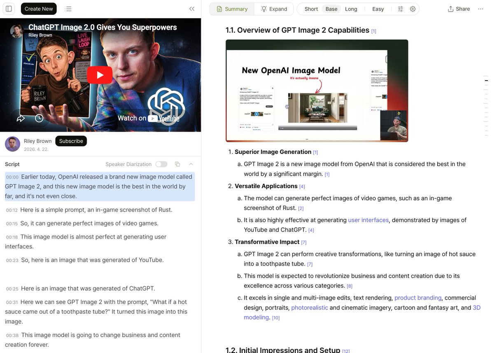
Task: Open citation [7] after Transformative Impact
Action: click(304, 243)
